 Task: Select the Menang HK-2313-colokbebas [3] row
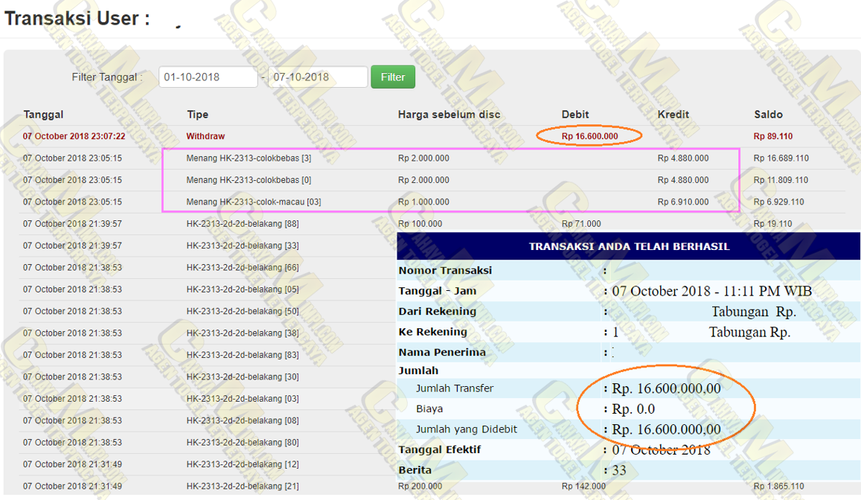249,158
